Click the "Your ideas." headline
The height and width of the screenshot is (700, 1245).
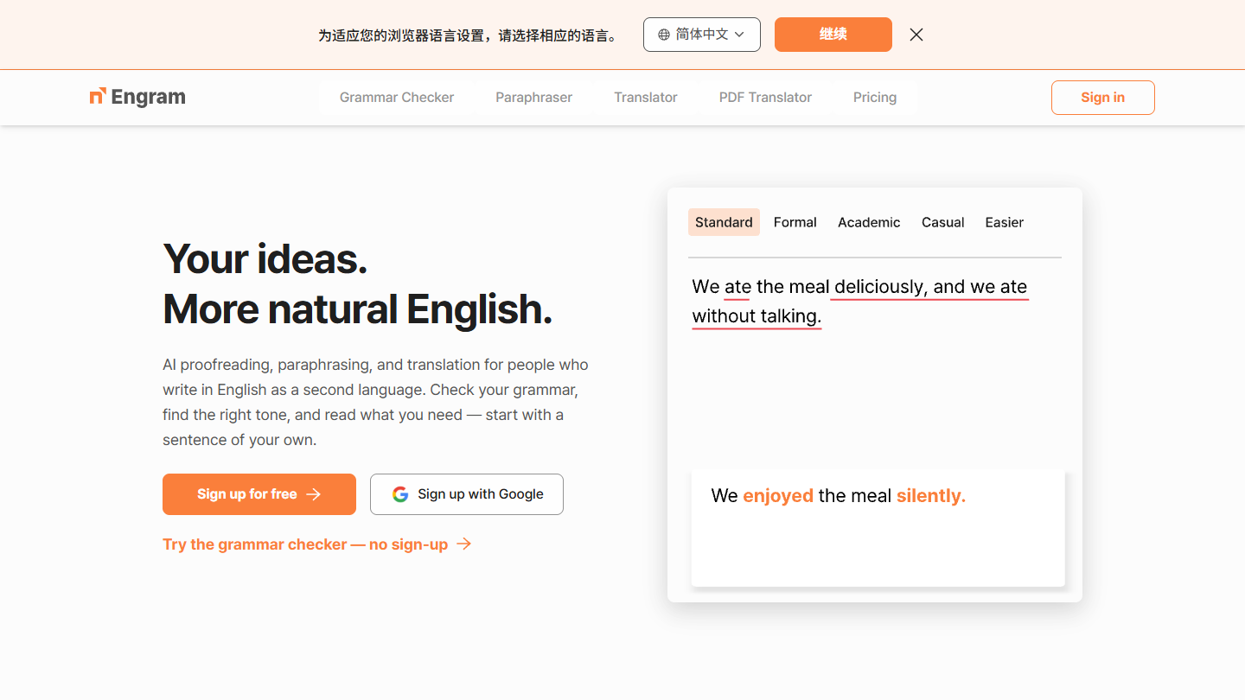click(265, 258)
